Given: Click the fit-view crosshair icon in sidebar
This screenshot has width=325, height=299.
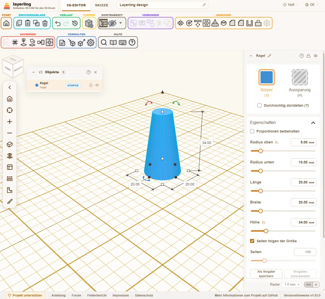Looking at the screenshot, I should (x=10, y=110).
